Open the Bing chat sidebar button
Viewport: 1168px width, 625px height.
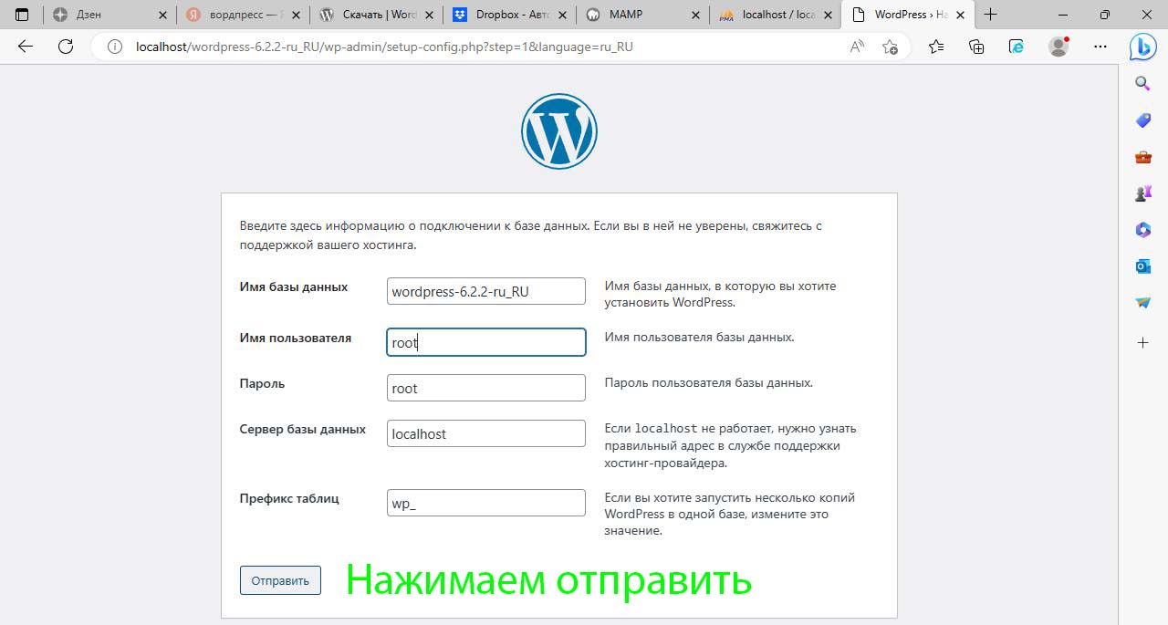1142,47
